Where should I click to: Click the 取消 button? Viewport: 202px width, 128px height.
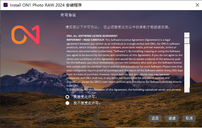(x=189, y=118)
